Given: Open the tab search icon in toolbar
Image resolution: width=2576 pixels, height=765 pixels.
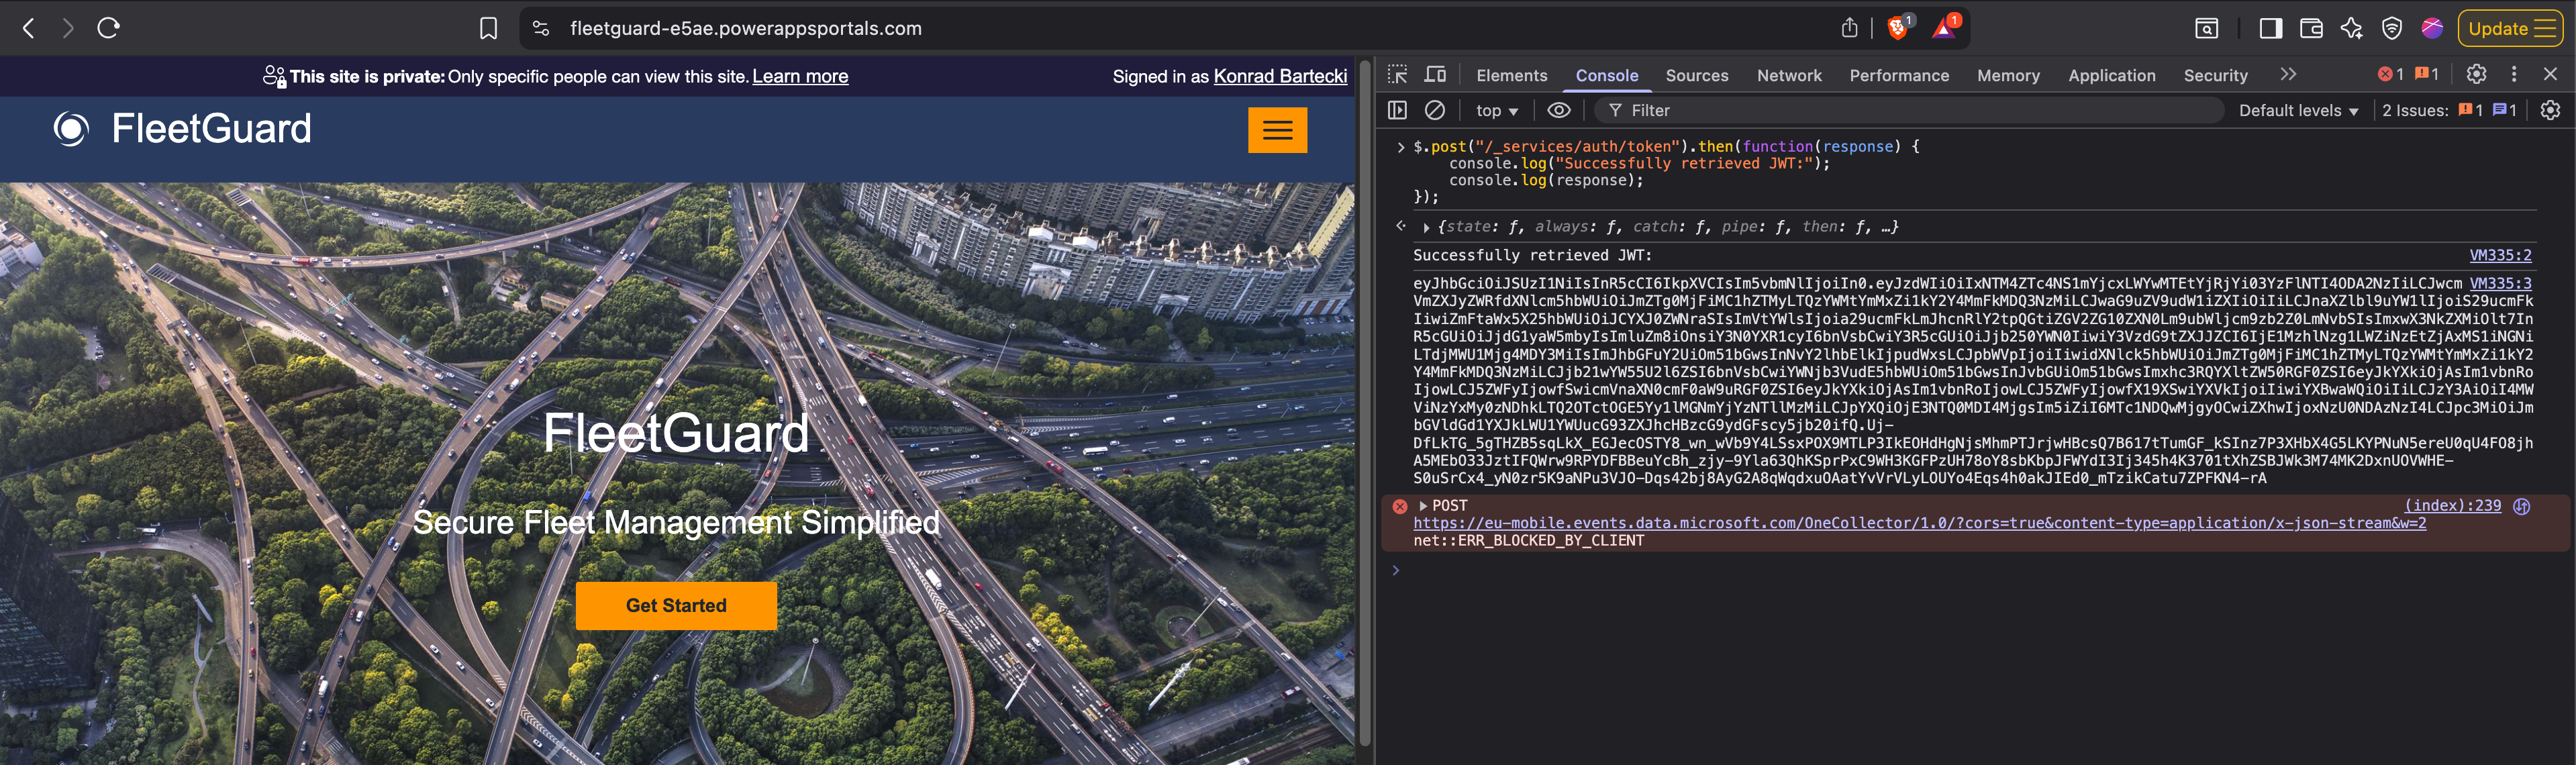Looking at the screenshot, I should 2206,28.
